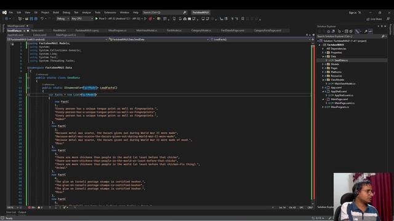Click the Live Share icon

click(368, 19)
